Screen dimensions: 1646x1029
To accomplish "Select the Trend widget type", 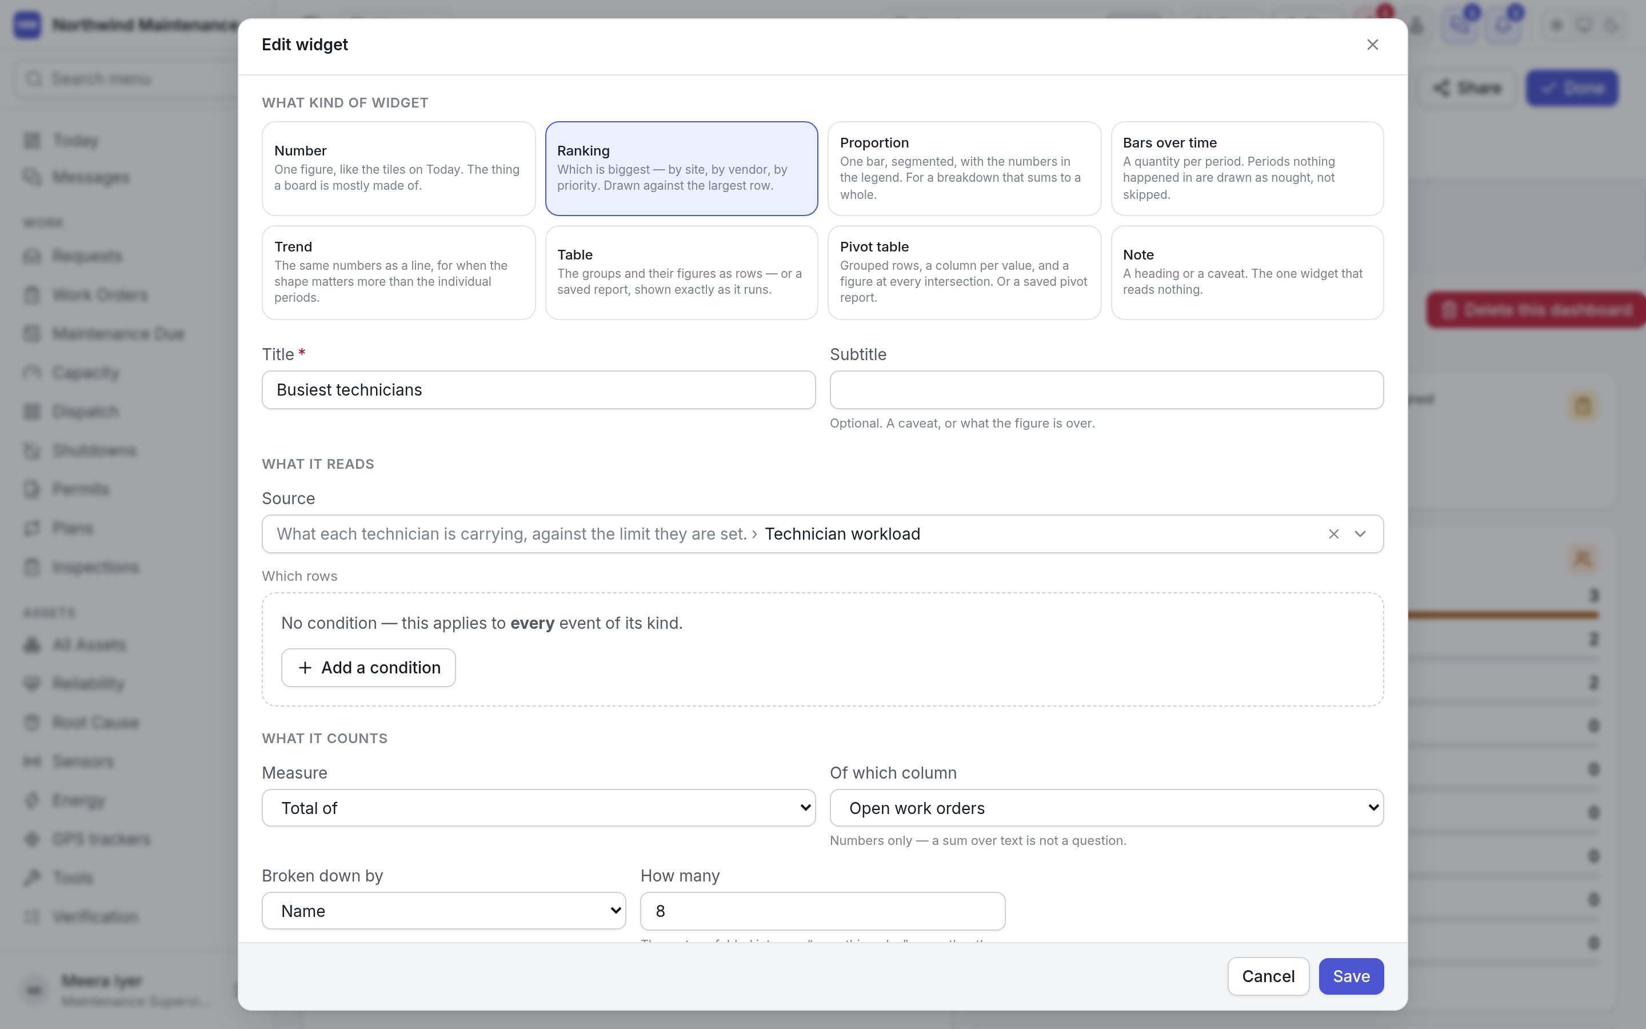I will [398, 272].
